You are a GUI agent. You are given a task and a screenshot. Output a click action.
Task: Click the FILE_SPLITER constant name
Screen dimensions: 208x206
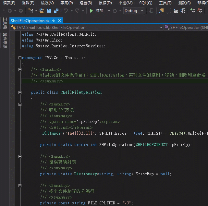pyautogui.click(x=101, y=203)
